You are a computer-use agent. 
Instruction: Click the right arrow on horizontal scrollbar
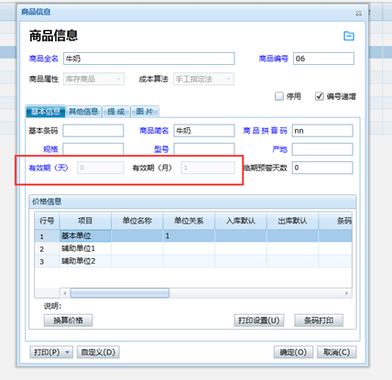[x=346, y=293]
